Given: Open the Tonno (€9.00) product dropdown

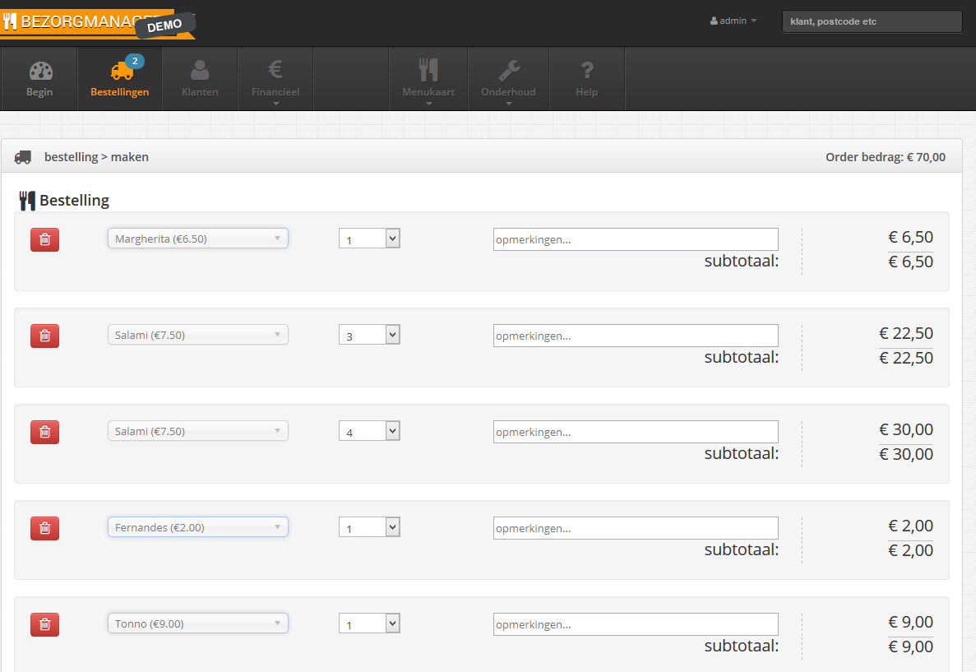Looking at the screenshot, I should click(x=198, y=623).
